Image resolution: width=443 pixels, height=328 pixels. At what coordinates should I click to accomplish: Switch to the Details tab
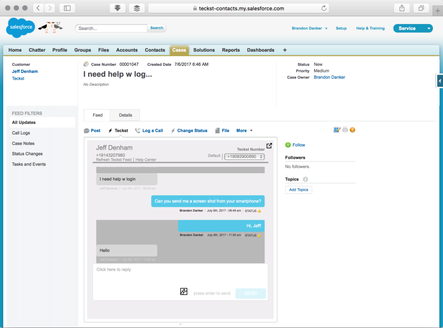(x=125, y=115)
